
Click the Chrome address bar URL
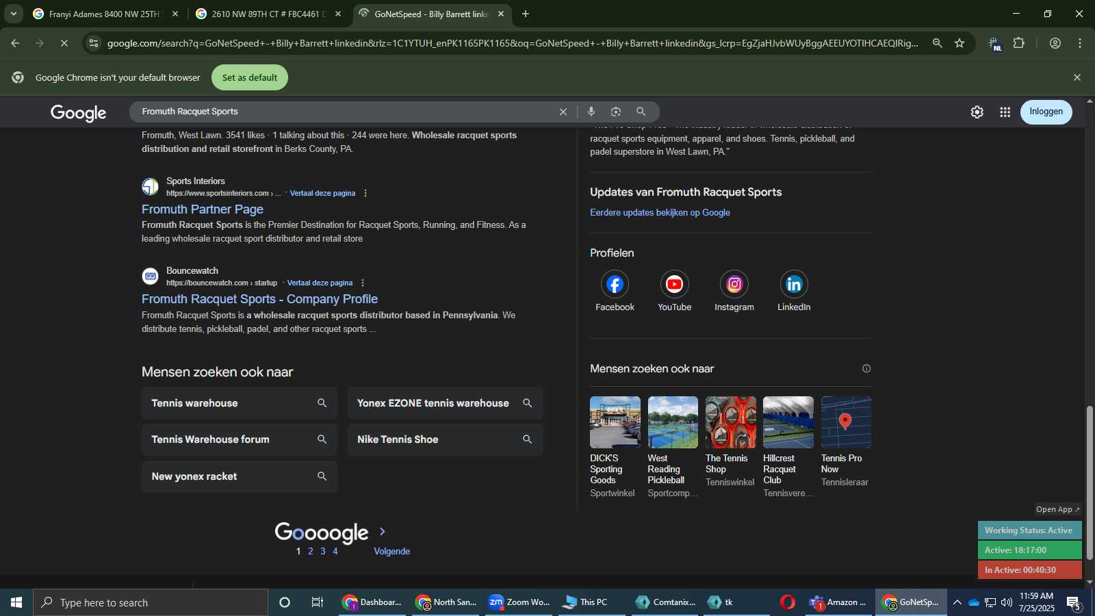(512, 43)
